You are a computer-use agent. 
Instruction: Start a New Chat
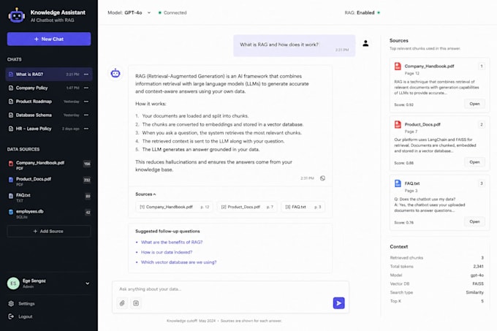click(x=49, y=39)
